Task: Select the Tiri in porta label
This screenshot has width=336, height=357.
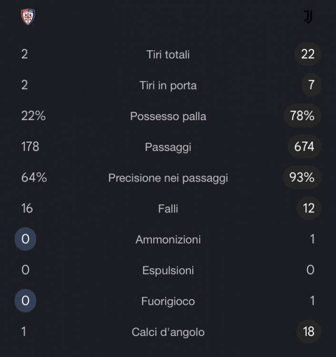Action: click(168, 85)
